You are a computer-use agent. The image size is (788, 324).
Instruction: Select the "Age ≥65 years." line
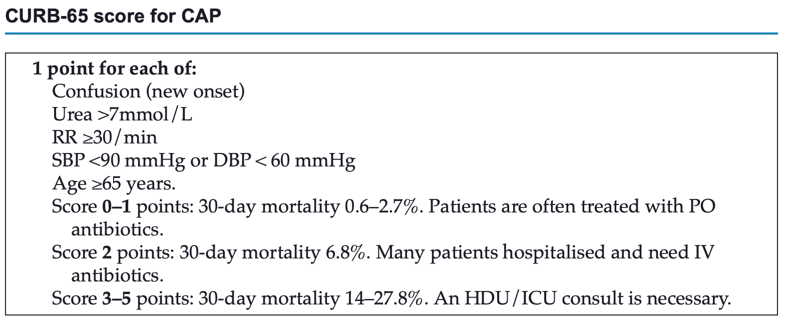[114, 183]
